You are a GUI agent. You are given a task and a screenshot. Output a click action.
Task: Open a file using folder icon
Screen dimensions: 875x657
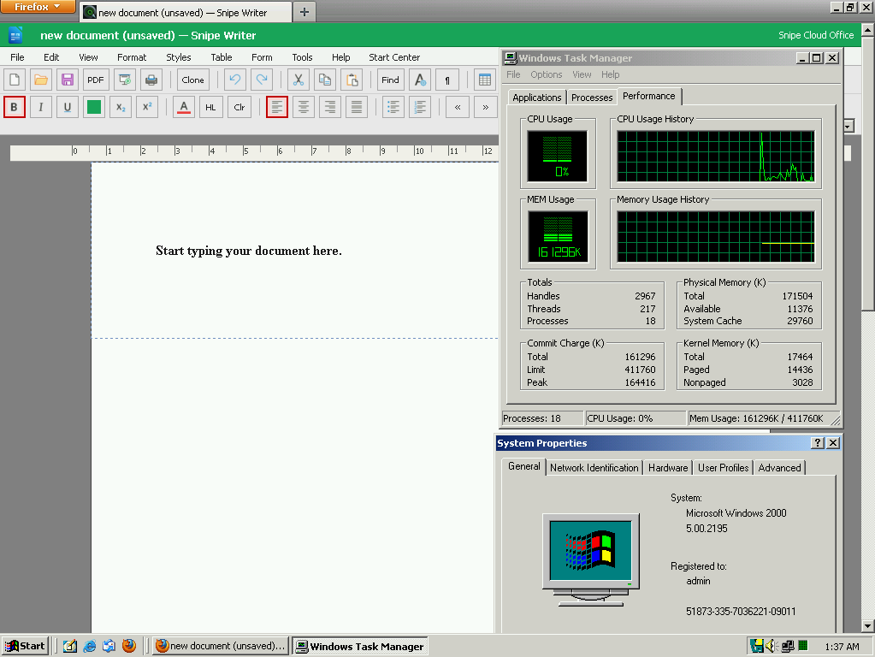click(41, 80)
